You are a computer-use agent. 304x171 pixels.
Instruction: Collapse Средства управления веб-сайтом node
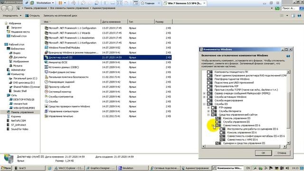(209, 115)
